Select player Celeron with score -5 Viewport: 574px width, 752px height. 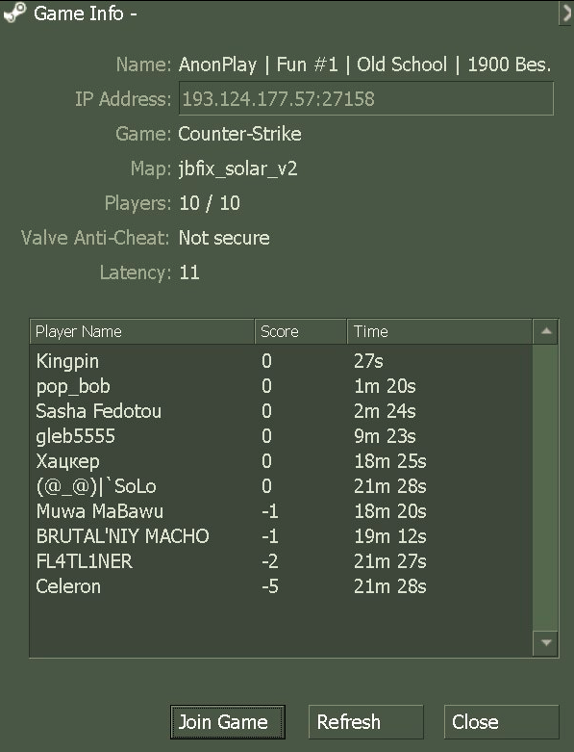coord(281,586)
